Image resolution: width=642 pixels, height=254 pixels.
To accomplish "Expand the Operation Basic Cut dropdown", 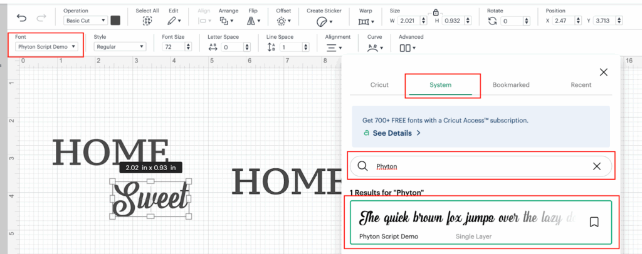I will pos(85,21).
